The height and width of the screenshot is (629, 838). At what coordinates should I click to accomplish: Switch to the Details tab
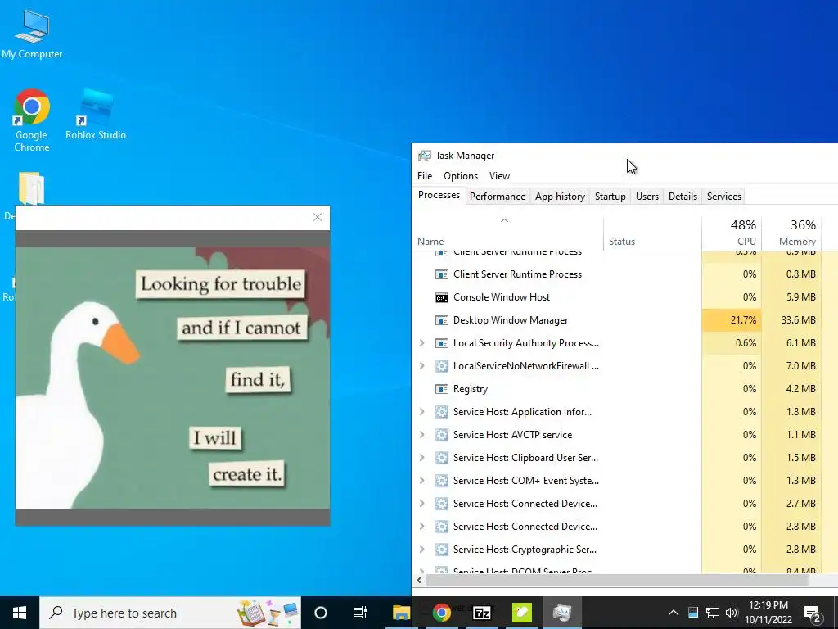683,197
